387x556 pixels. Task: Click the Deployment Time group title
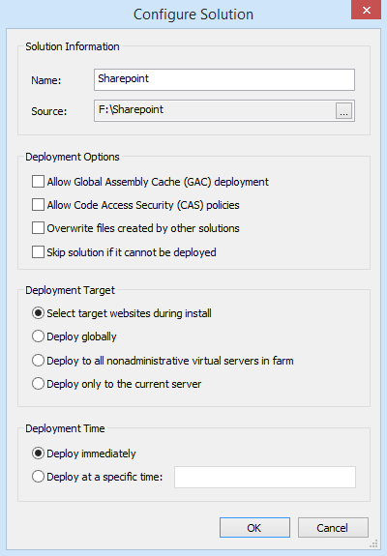pos(65,428)
